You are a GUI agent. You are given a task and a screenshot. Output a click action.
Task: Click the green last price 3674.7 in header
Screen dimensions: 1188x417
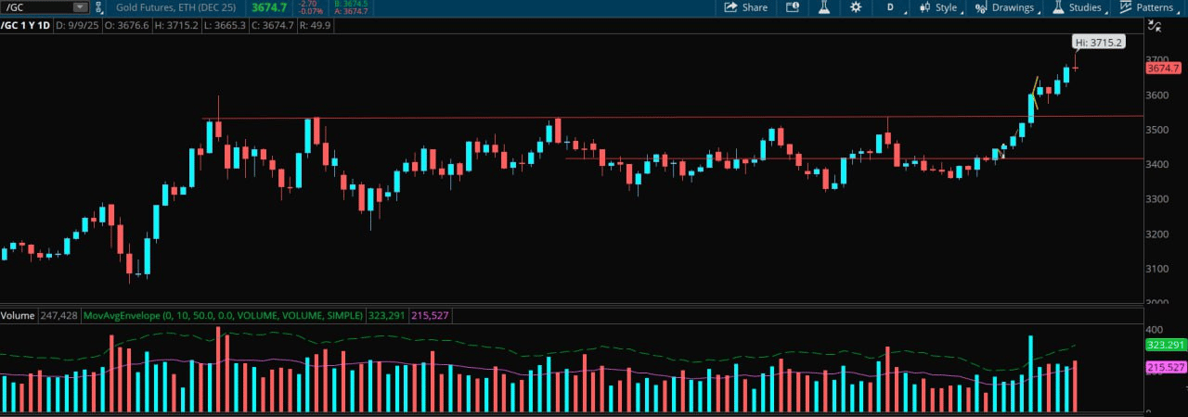click(x=268, y=7)
